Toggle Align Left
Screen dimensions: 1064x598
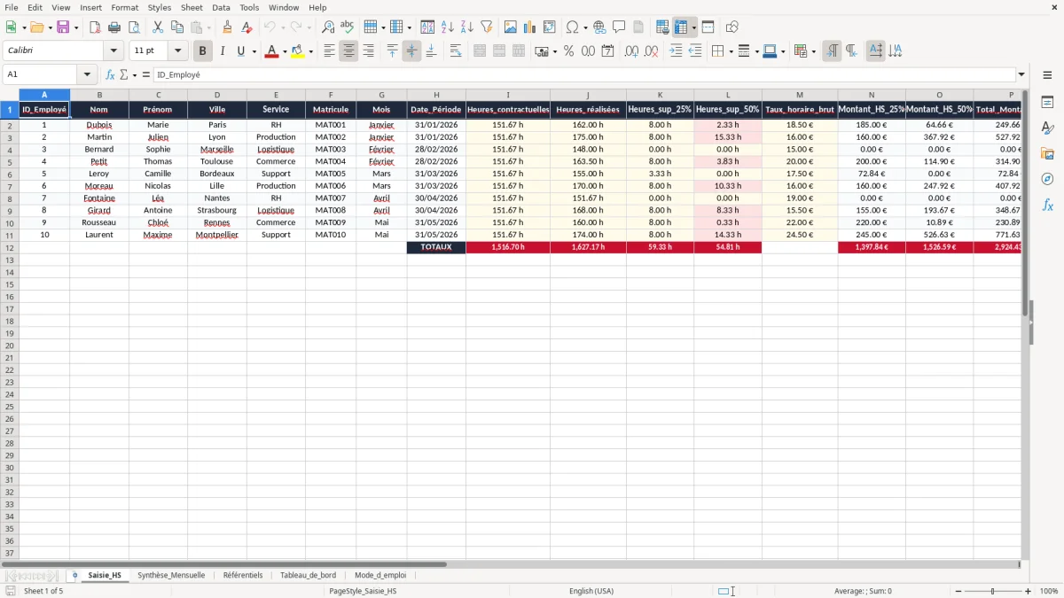[329, 51]
